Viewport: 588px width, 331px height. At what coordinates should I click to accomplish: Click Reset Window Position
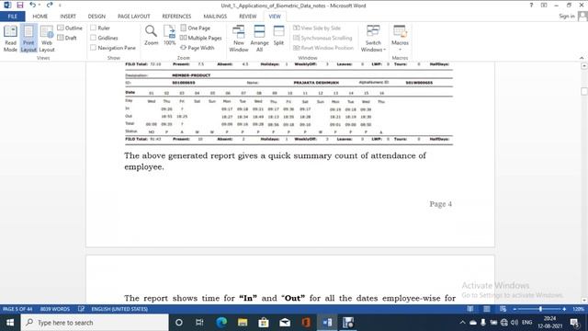323,48
